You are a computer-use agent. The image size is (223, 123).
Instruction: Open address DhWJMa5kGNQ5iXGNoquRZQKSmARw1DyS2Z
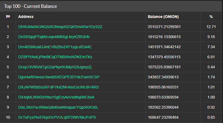(60, 27)
